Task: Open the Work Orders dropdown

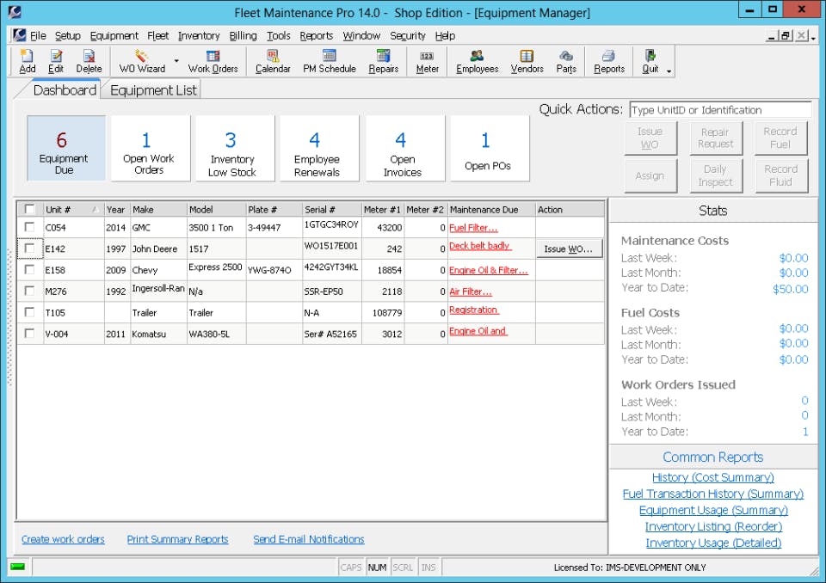Action: pyautogui.click(x=213, y=60)
